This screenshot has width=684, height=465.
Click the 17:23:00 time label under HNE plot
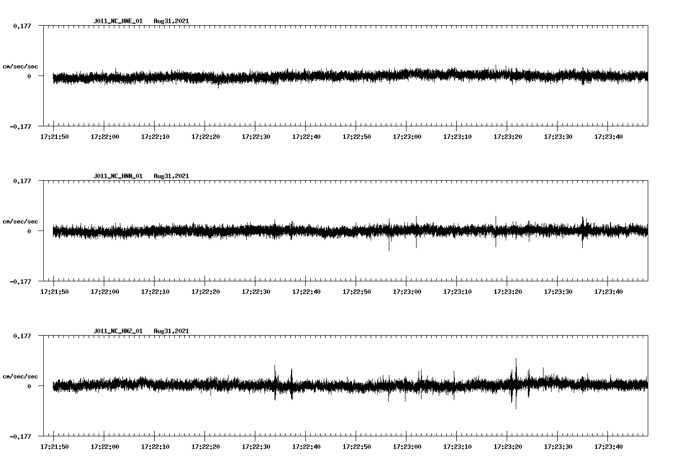pyautogui.click(x=407, y=137)
